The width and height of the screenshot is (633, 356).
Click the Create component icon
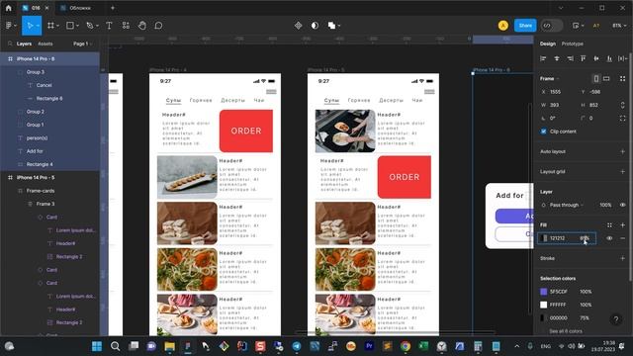pyautogui.click(x=298, y=26)
